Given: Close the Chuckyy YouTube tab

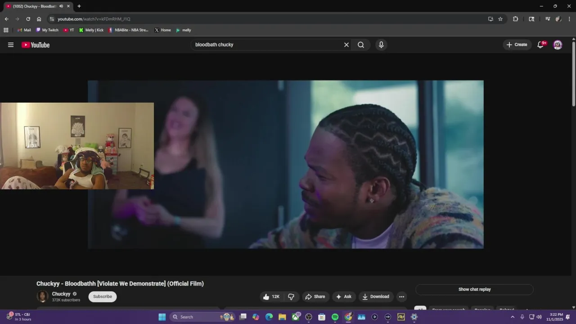Looking at the screenshot, I should 68,6.
